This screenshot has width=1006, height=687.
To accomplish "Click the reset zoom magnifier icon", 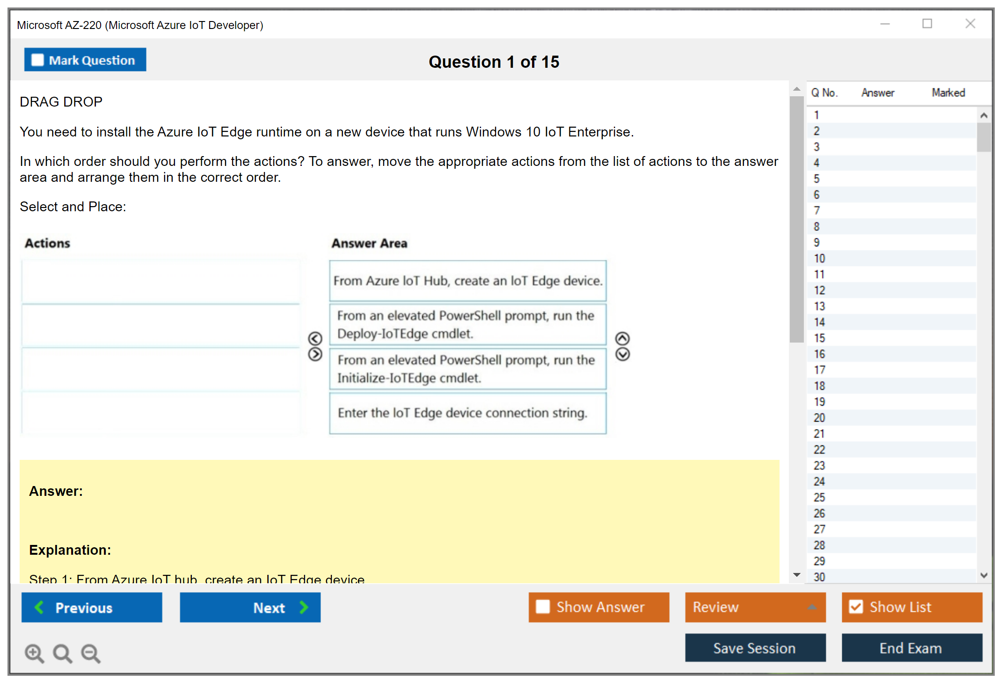I will 62,653.
